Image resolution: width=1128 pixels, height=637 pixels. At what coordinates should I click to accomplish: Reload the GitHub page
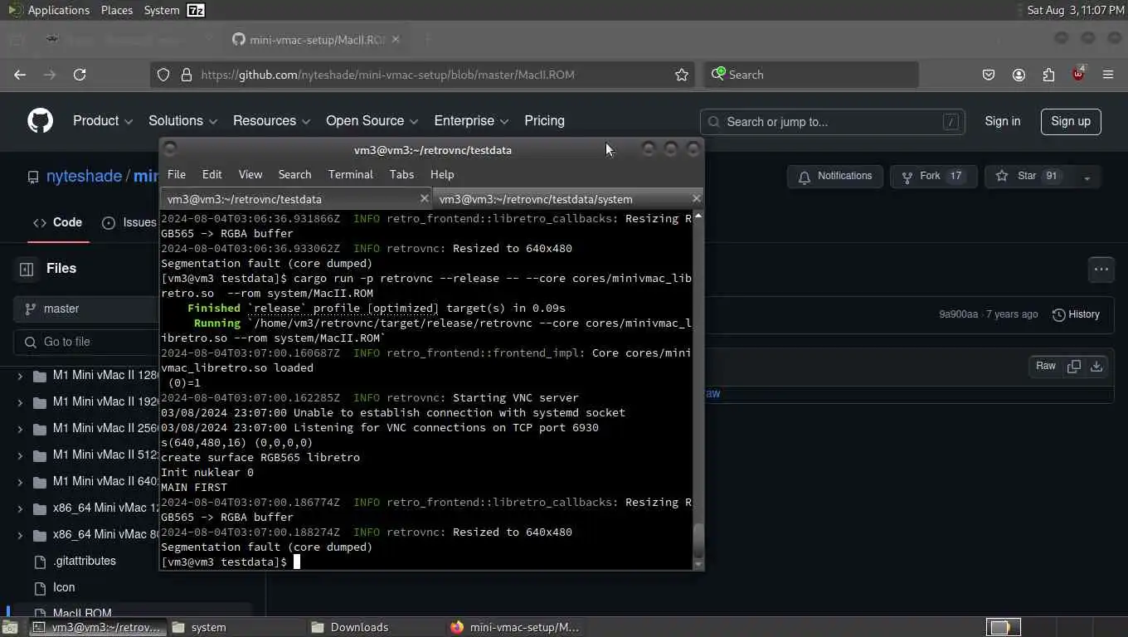(x=80, y=75)
